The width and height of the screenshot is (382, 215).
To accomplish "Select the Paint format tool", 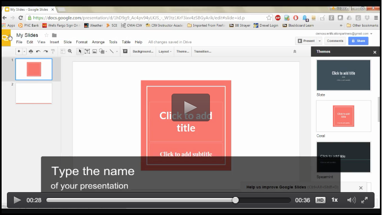I will click(53, 51).
